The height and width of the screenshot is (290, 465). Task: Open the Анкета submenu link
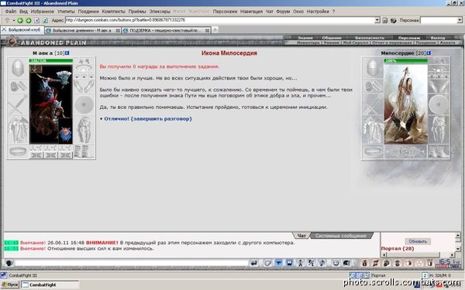click(x=447, y=43)
